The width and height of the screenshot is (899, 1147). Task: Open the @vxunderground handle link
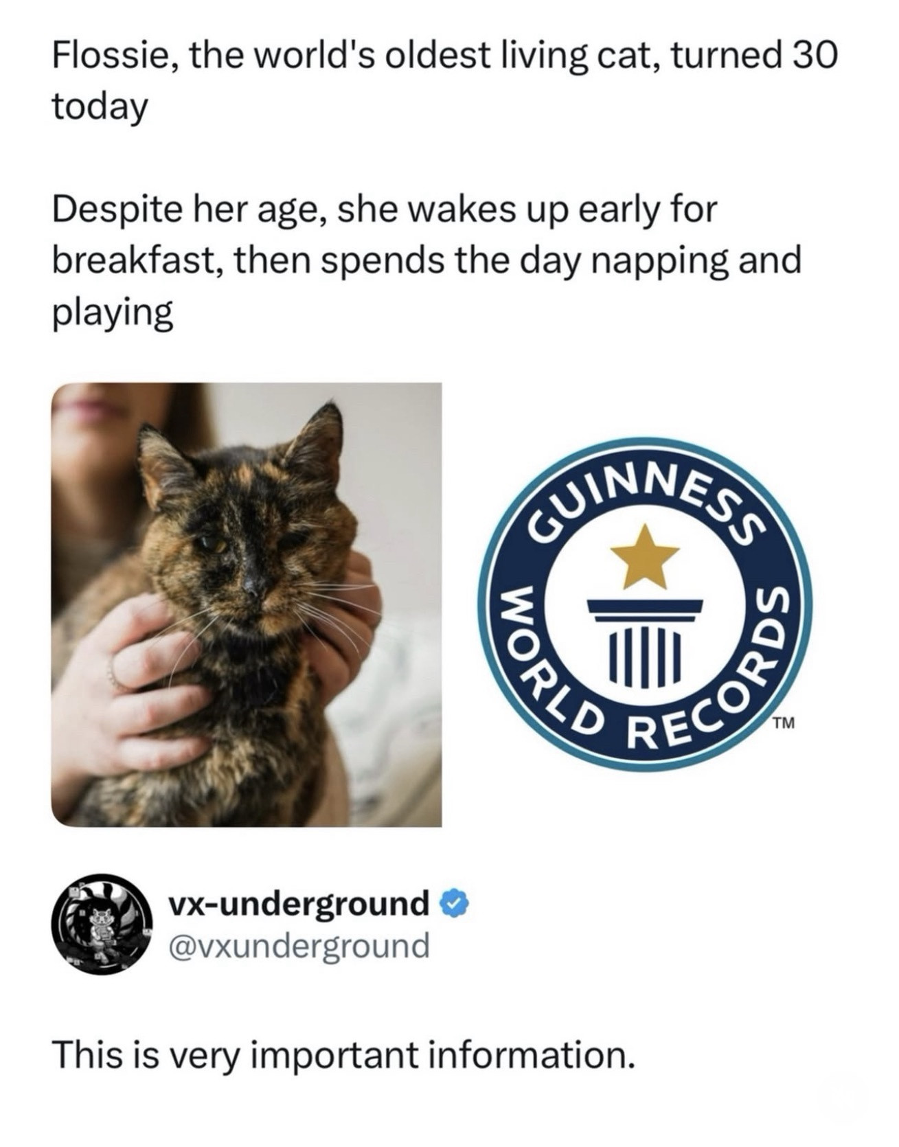tap(299, 946)
